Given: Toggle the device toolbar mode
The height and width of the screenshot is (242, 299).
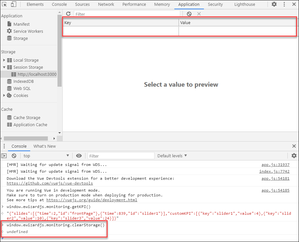Looking at the screenshot, I should pyautogui.click(x=13, y=4).
